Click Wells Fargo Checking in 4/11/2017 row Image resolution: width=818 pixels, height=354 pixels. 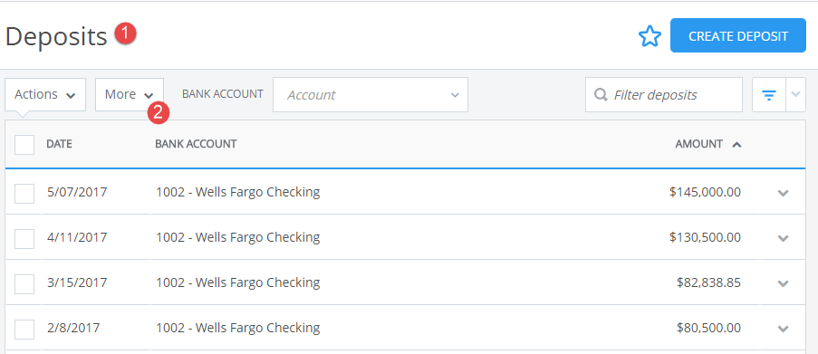238,237
